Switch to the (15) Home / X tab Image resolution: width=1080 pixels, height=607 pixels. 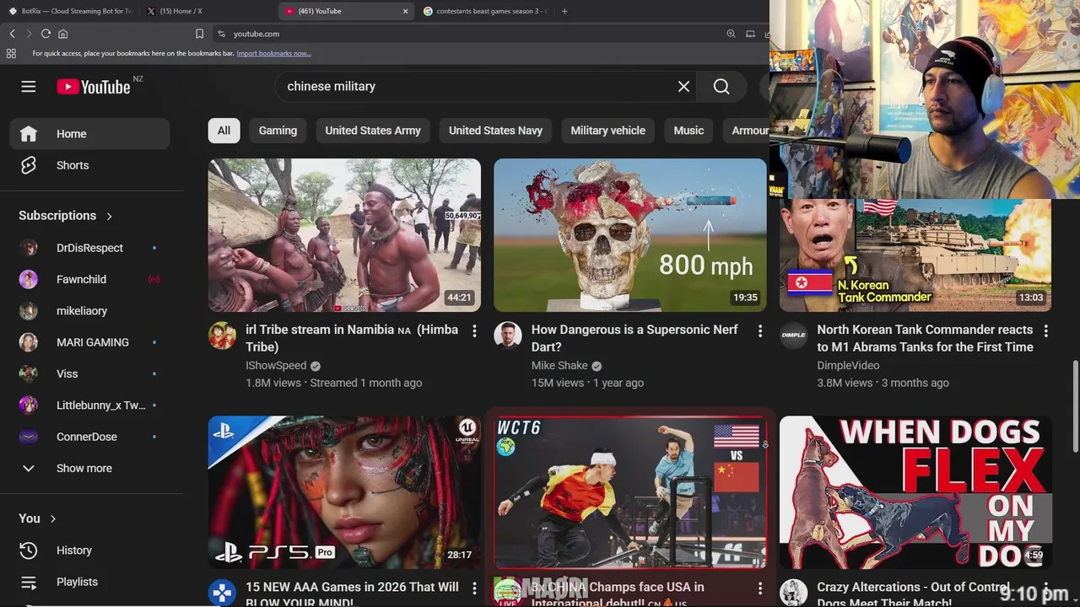tap(207, 11)
